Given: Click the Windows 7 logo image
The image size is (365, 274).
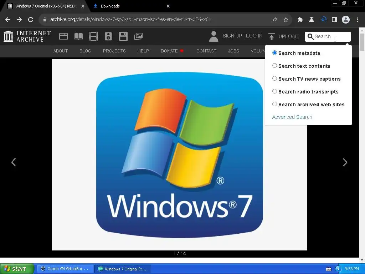Looking at the screenshot, I should point(180,155).
